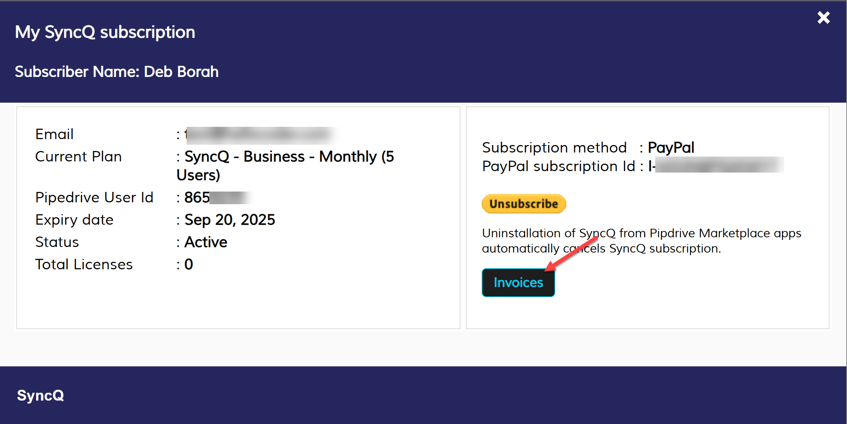
Task: Select the expiry date Sep 20, 2025
Action: coord(230,220)
